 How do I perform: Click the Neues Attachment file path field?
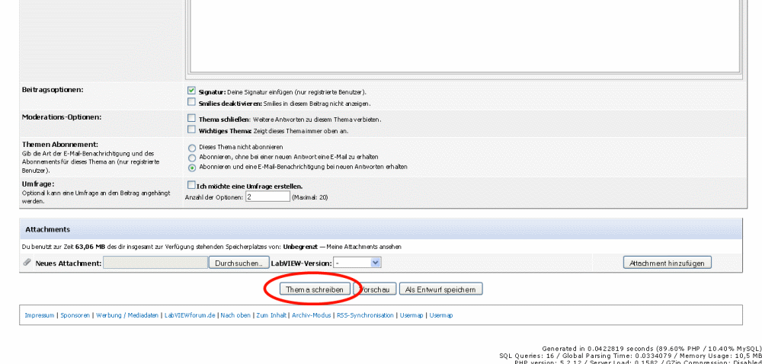click(x=155, y=263)
